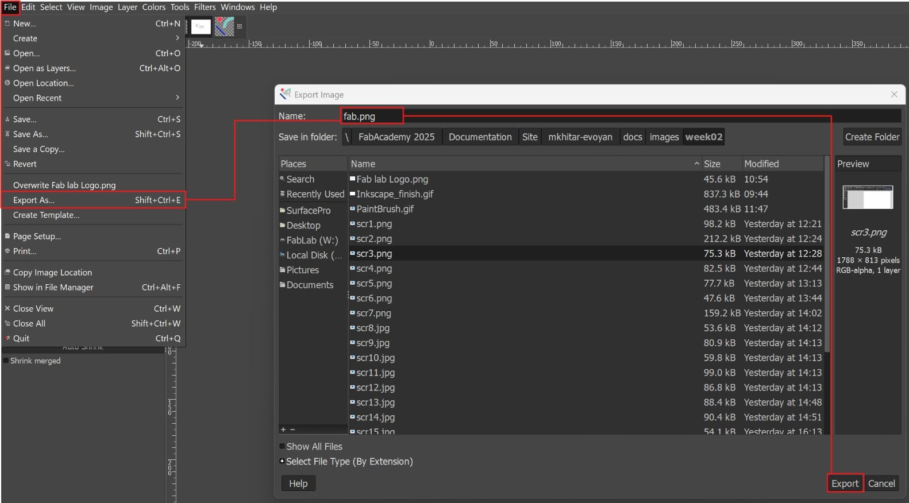This screenshot has height=503, width=909.
Task: Click Save As… menu entry
Action: point(93,134)
